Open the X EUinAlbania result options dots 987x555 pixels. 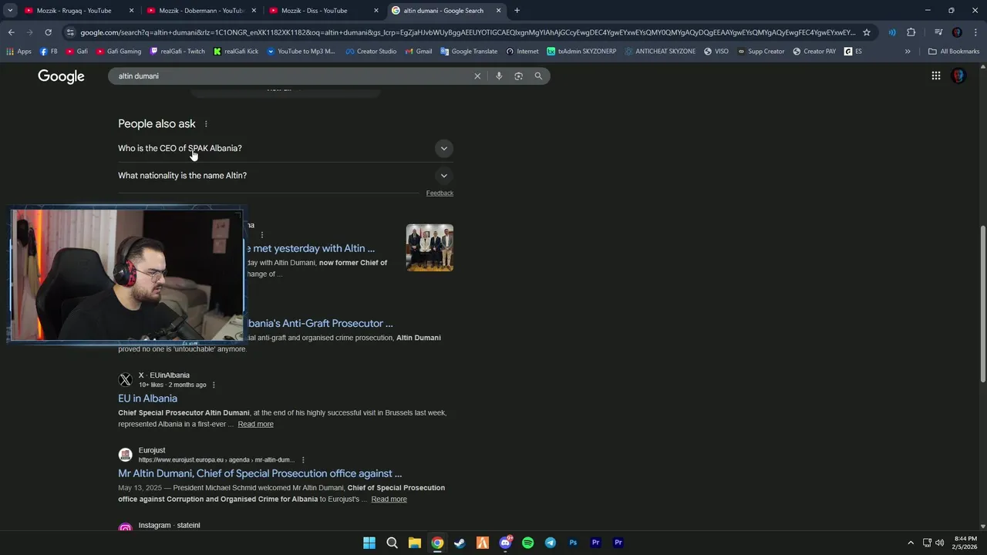[214, 385]
